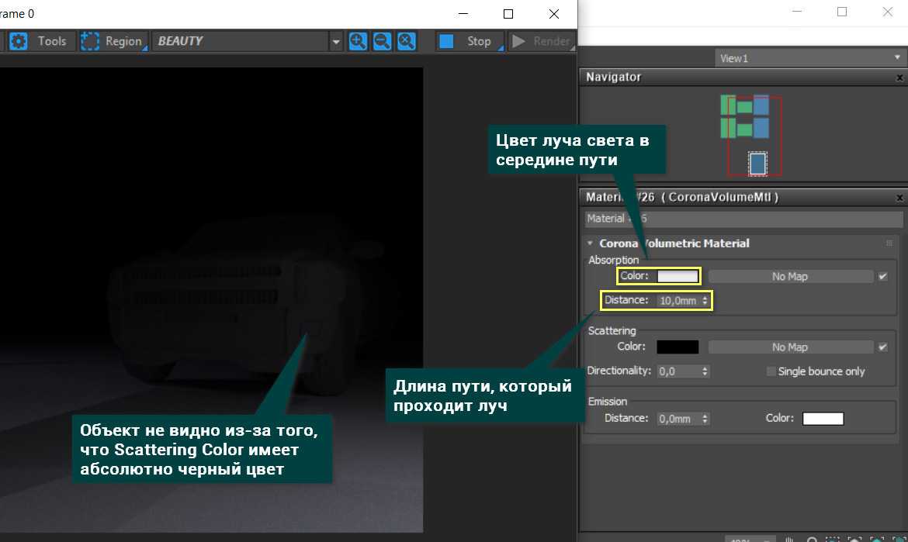
Task: Stop the current render
Action: click(466, 41)
